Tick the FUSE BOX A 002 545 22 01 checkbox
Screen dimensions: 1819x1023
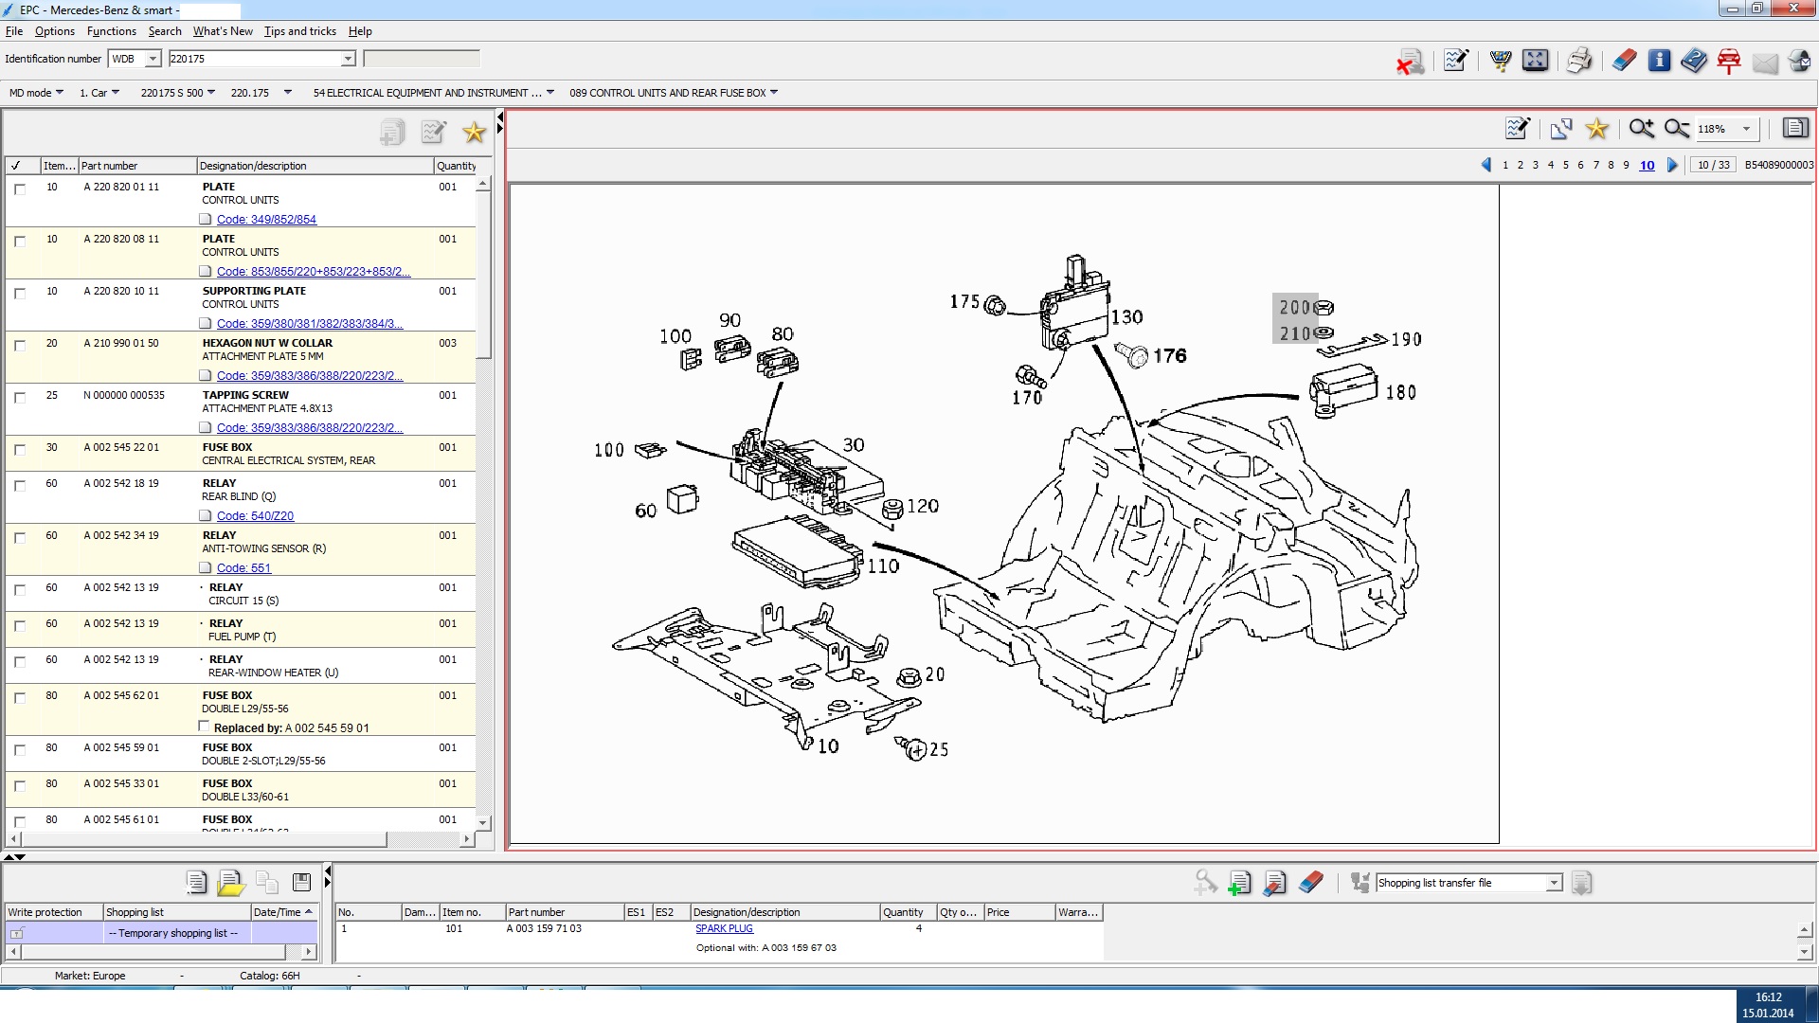point(20,449)
